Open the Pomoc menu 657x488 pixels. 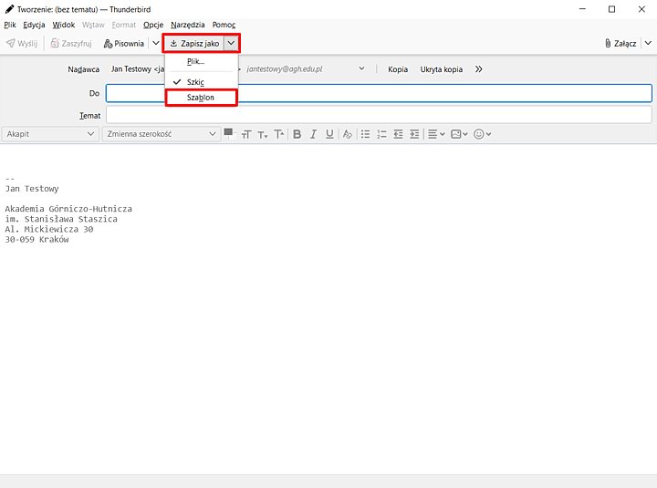click(x=224, y=25)
